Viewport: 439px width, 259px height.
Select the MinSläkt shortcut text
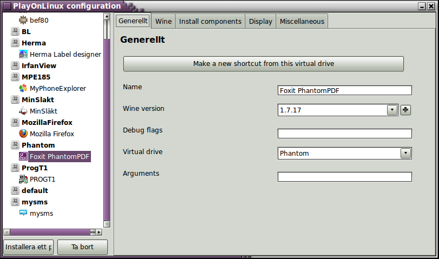coord(43,111)
